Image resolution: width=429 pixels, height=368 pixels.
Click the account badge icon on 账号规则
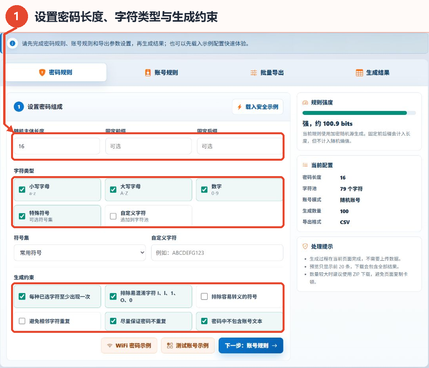click(x=148, y=73)
